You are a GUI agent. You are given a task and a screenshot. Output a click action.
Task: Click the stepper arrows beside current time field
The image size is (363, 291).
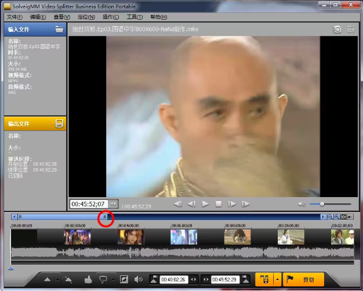coord(114,204)
